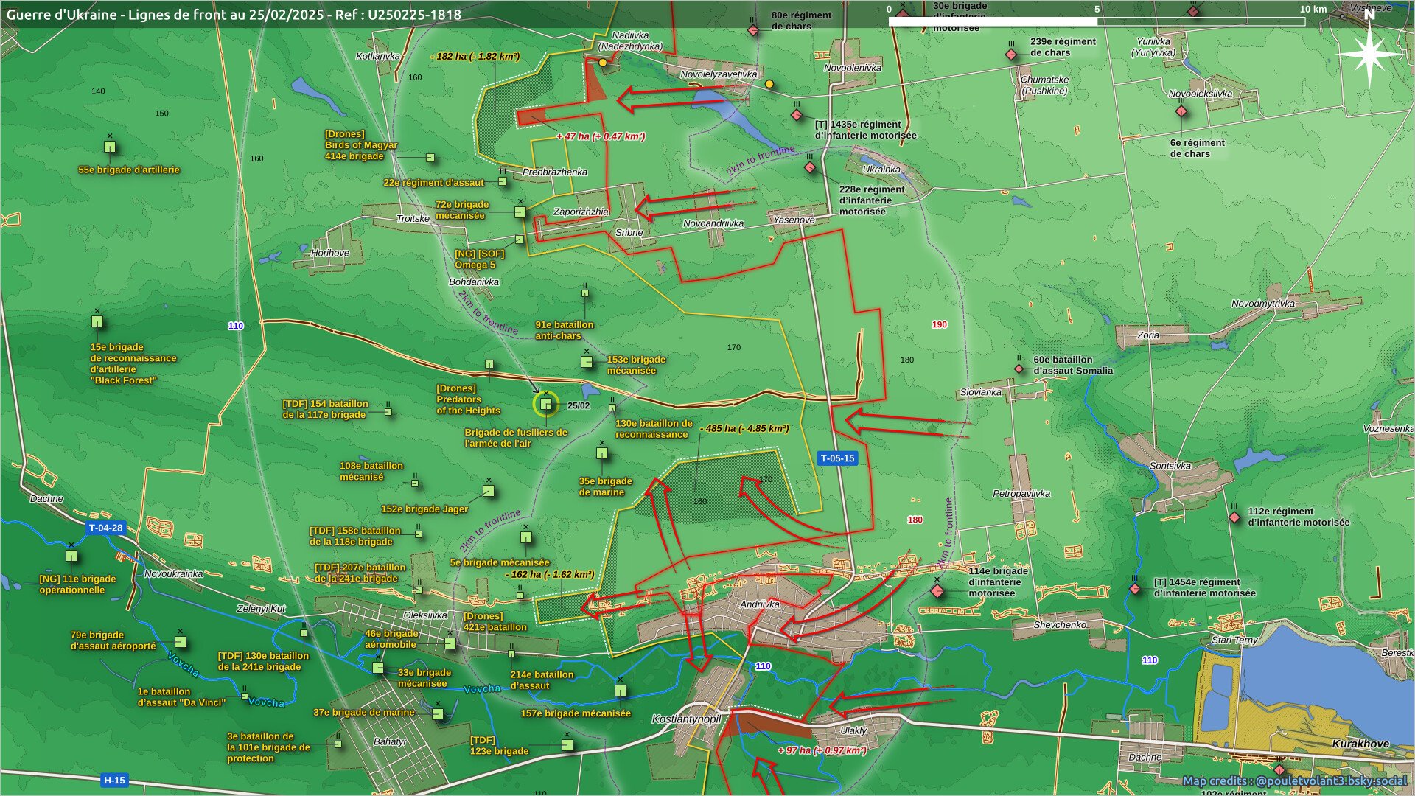Click the red 114e brigade marker
The width and height of the screenshot is (1415, 796).
[937, 591]
